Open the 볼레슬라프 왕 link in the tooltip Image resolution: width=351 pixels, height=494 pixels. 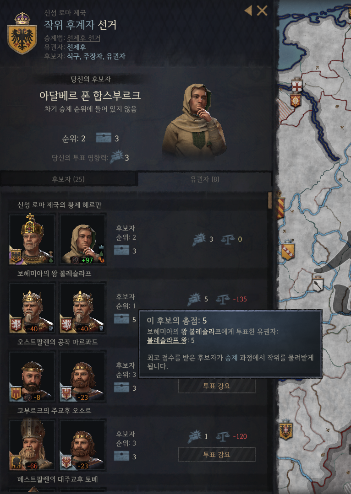coord(167,340)
